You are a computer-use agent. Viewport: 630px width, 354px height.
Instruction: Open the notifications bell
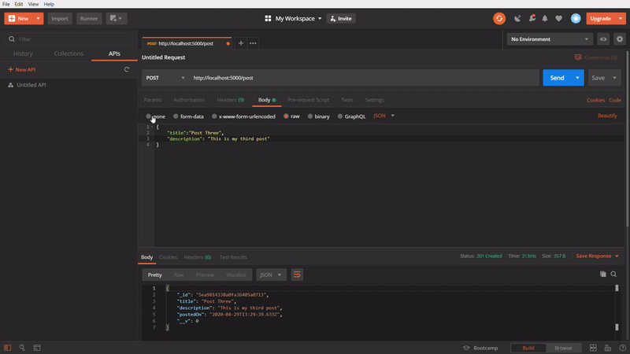(x=545, y=18)
